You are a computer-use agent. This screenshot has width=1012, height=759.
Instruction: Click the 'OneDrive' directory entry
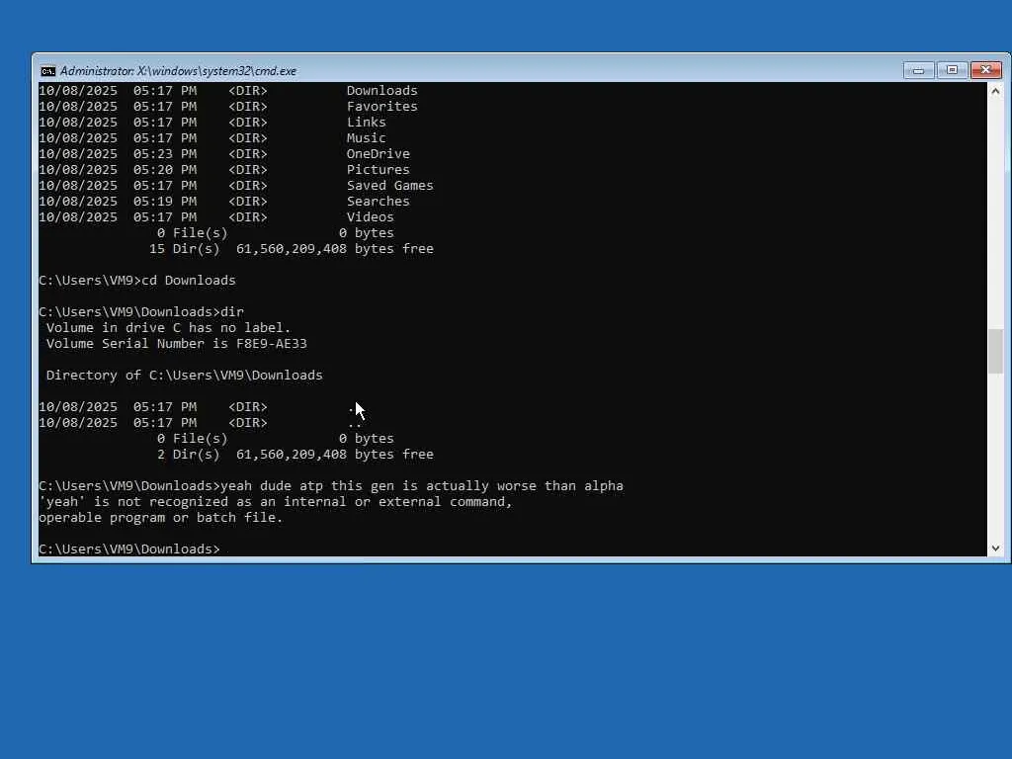pyautogui.click(x=379, y=153)
